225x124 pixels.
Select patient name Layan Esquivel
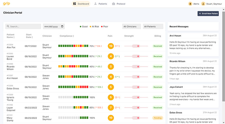coord(11,109)
